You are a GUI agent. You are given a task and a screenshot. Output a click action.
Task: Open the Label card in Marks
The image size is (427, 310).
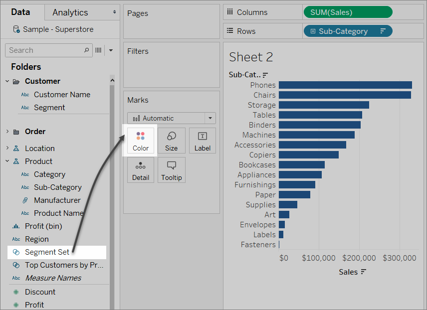[203, 141]
